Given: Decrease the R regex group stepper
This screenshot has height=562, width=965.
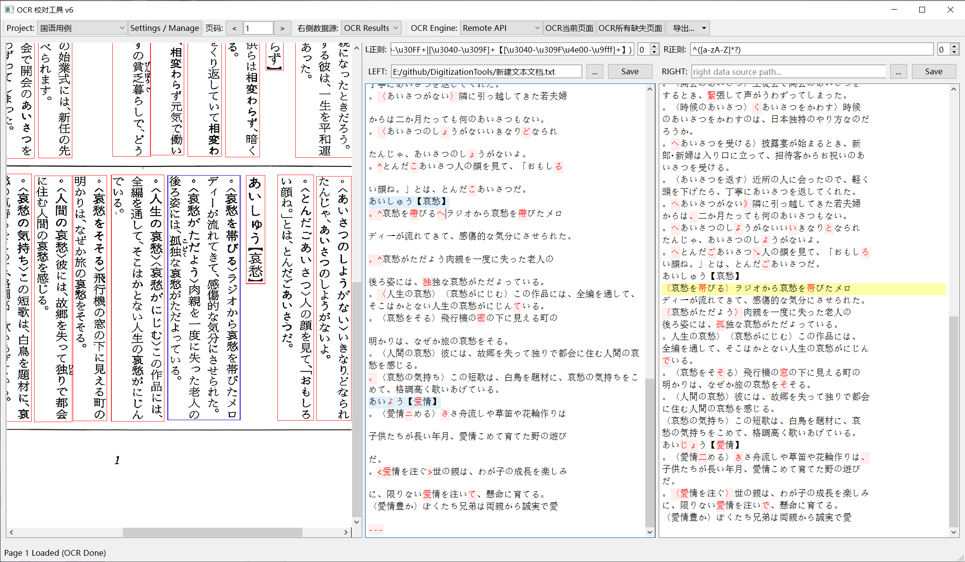Looking at the screenshot, I should coord(954,52).
